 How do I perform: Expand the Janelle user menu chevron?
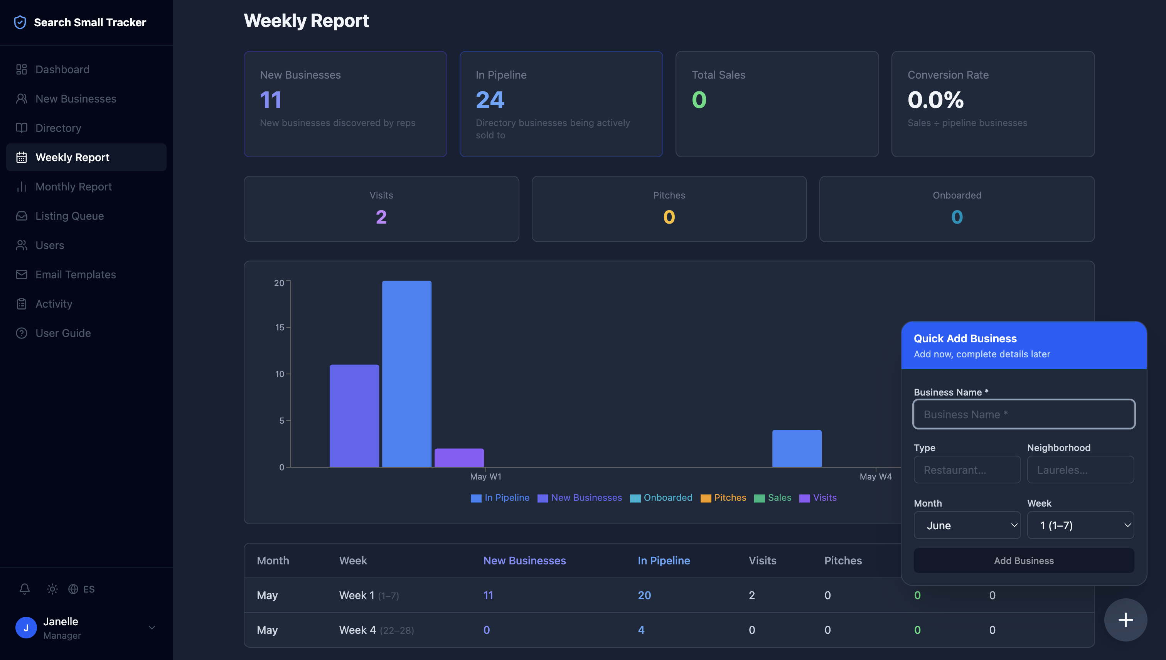tap(152, 628)
